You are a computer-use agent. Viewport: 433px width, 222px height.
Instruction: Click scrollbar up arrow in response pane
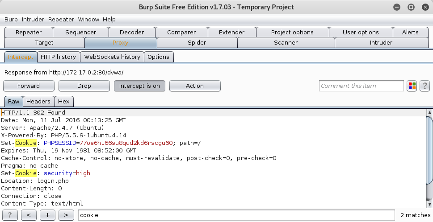pos(430,112)
